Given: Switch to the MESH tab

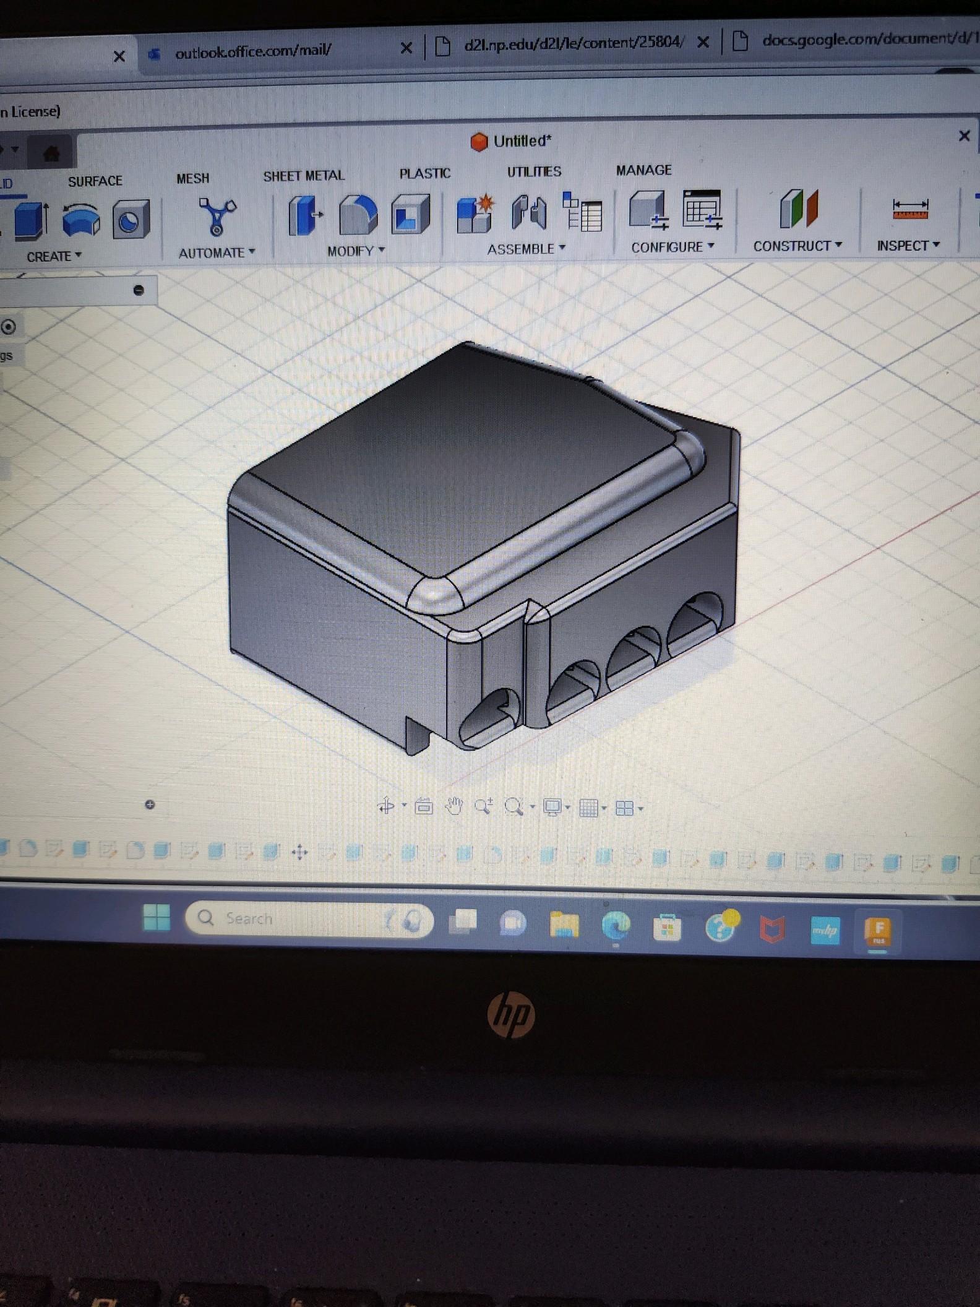Looking at the screenshot, I should (193, 178).
